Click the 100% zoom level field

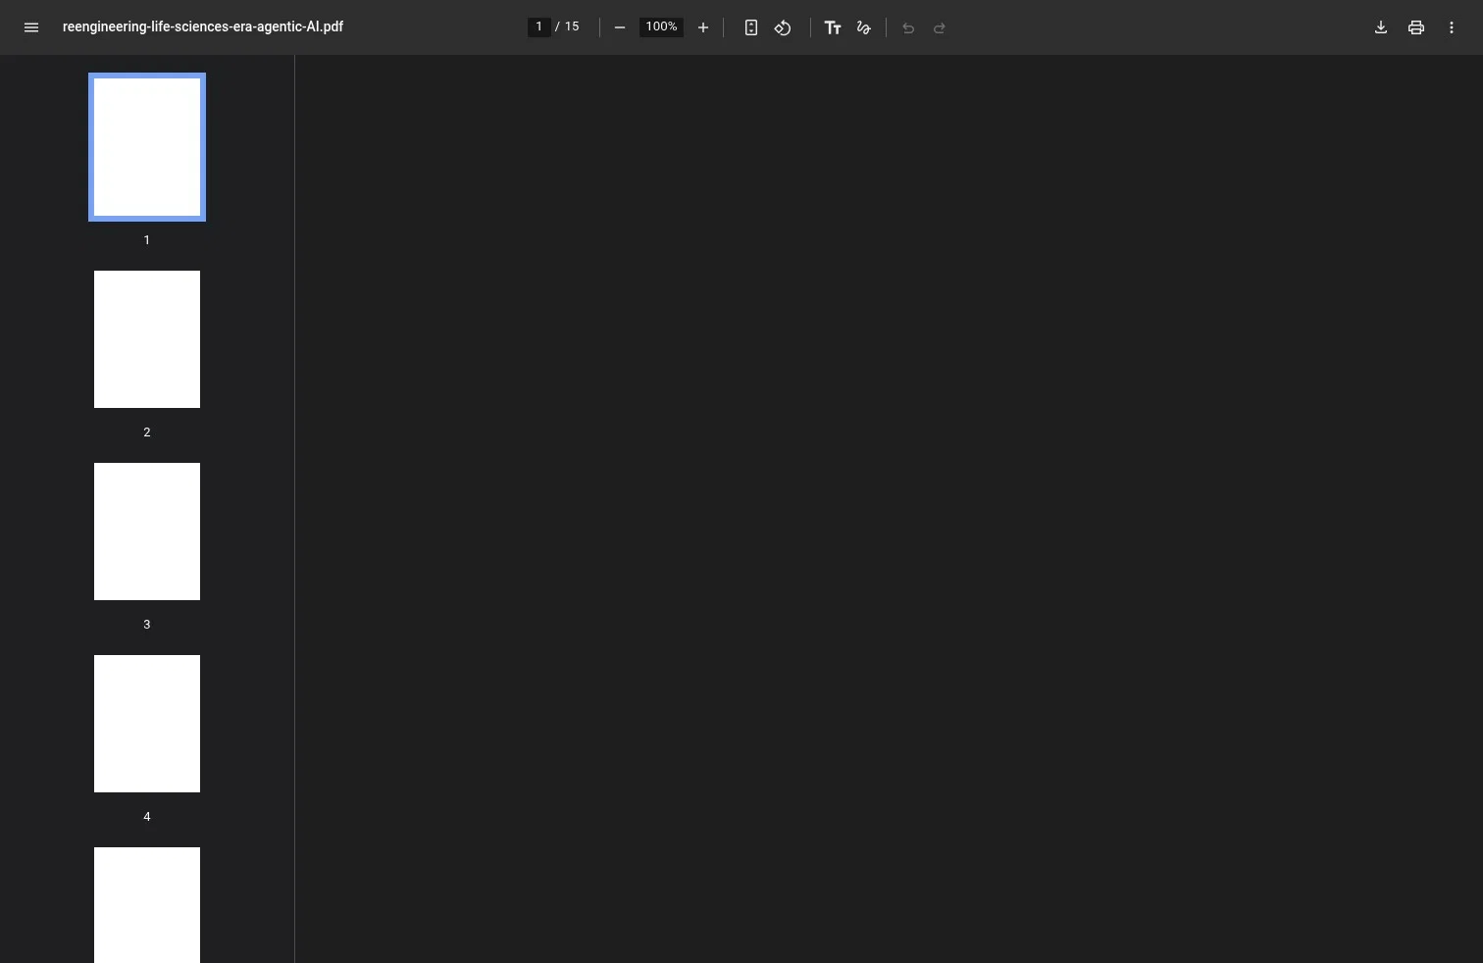click(x=661, y=26)
